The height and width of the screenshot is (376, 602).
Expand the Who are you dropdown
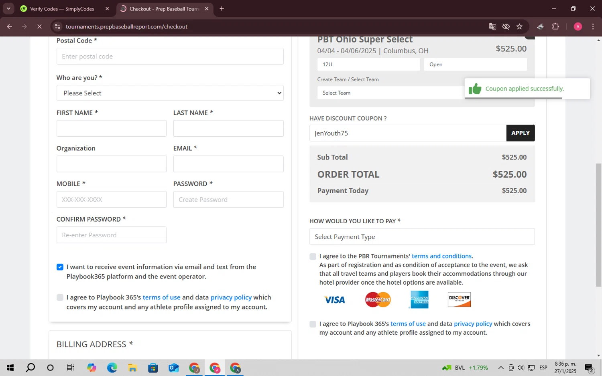[170, 93]
